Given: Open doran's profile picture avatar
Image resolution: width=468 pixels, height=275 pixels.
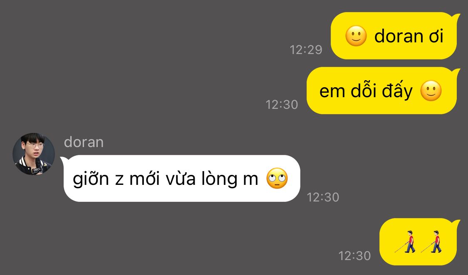Looking at the screenshot, I should coord(33,154).
